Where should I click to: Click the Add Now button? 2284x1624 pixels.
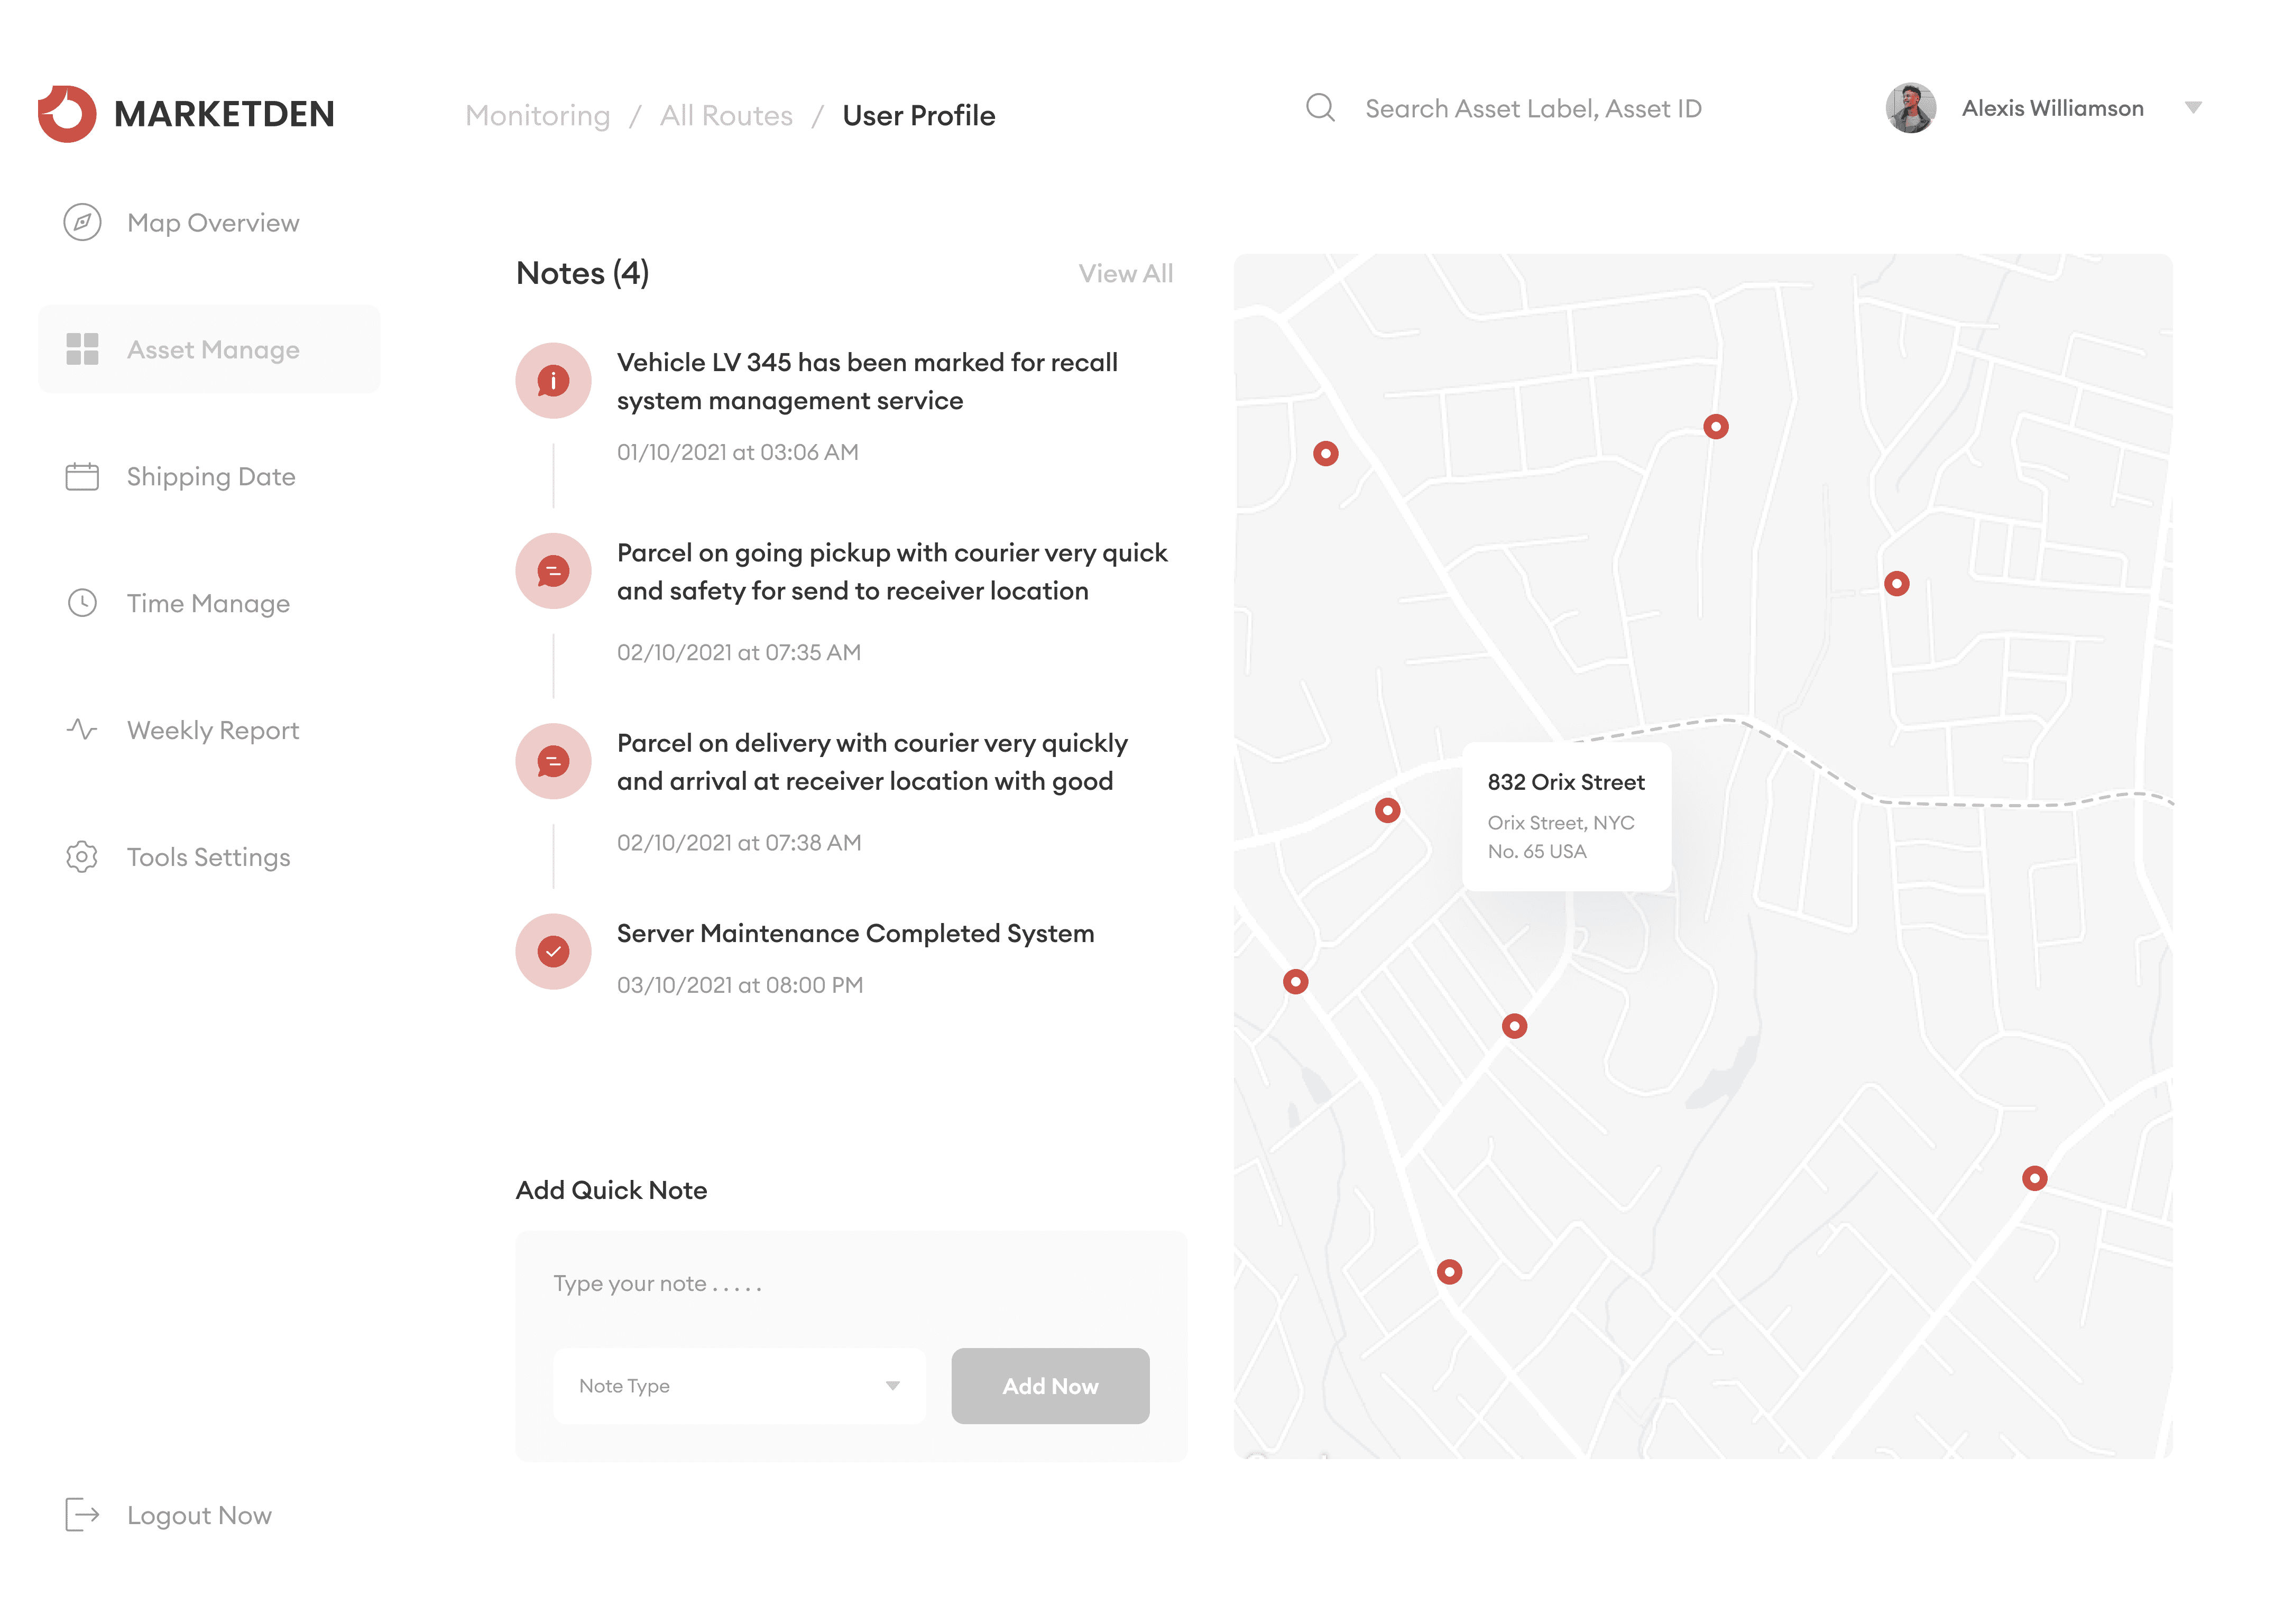(1050, 1386)
